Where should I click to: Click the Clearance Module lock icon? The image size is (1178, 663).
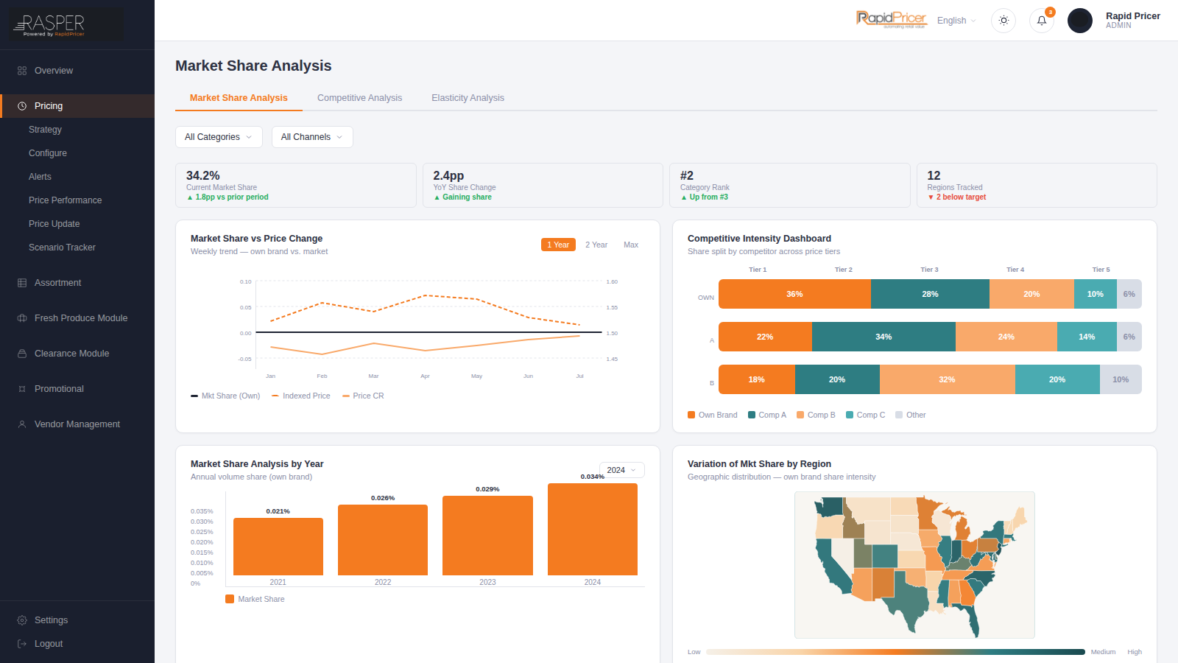(x=22, y=354)
